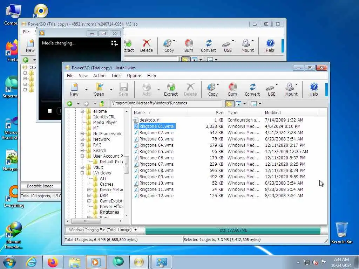Viewport: 359px width, 269px height.
Task: Open File menu in background PowerISO window
Action: pyautogui.click(x=26, y=32)
